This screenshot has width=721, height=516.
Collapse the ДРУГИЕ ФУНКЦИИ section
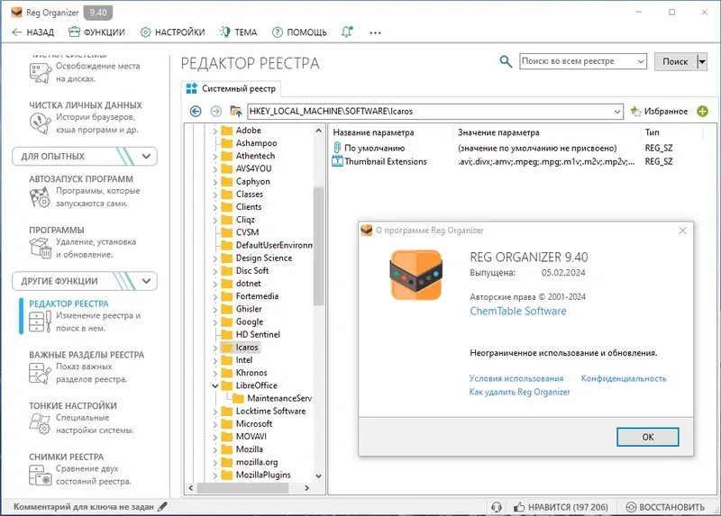[x=146, y=281]
